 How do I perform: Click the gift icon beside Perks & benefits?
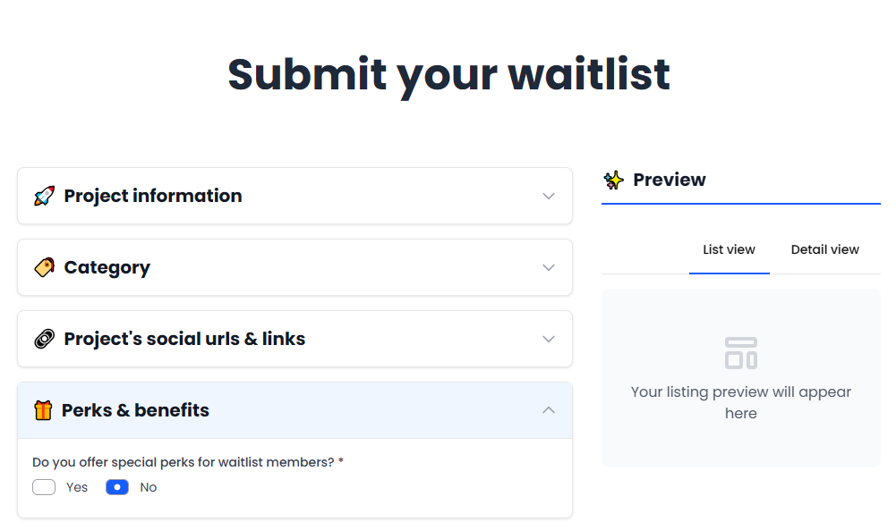[x=43, y=410]
